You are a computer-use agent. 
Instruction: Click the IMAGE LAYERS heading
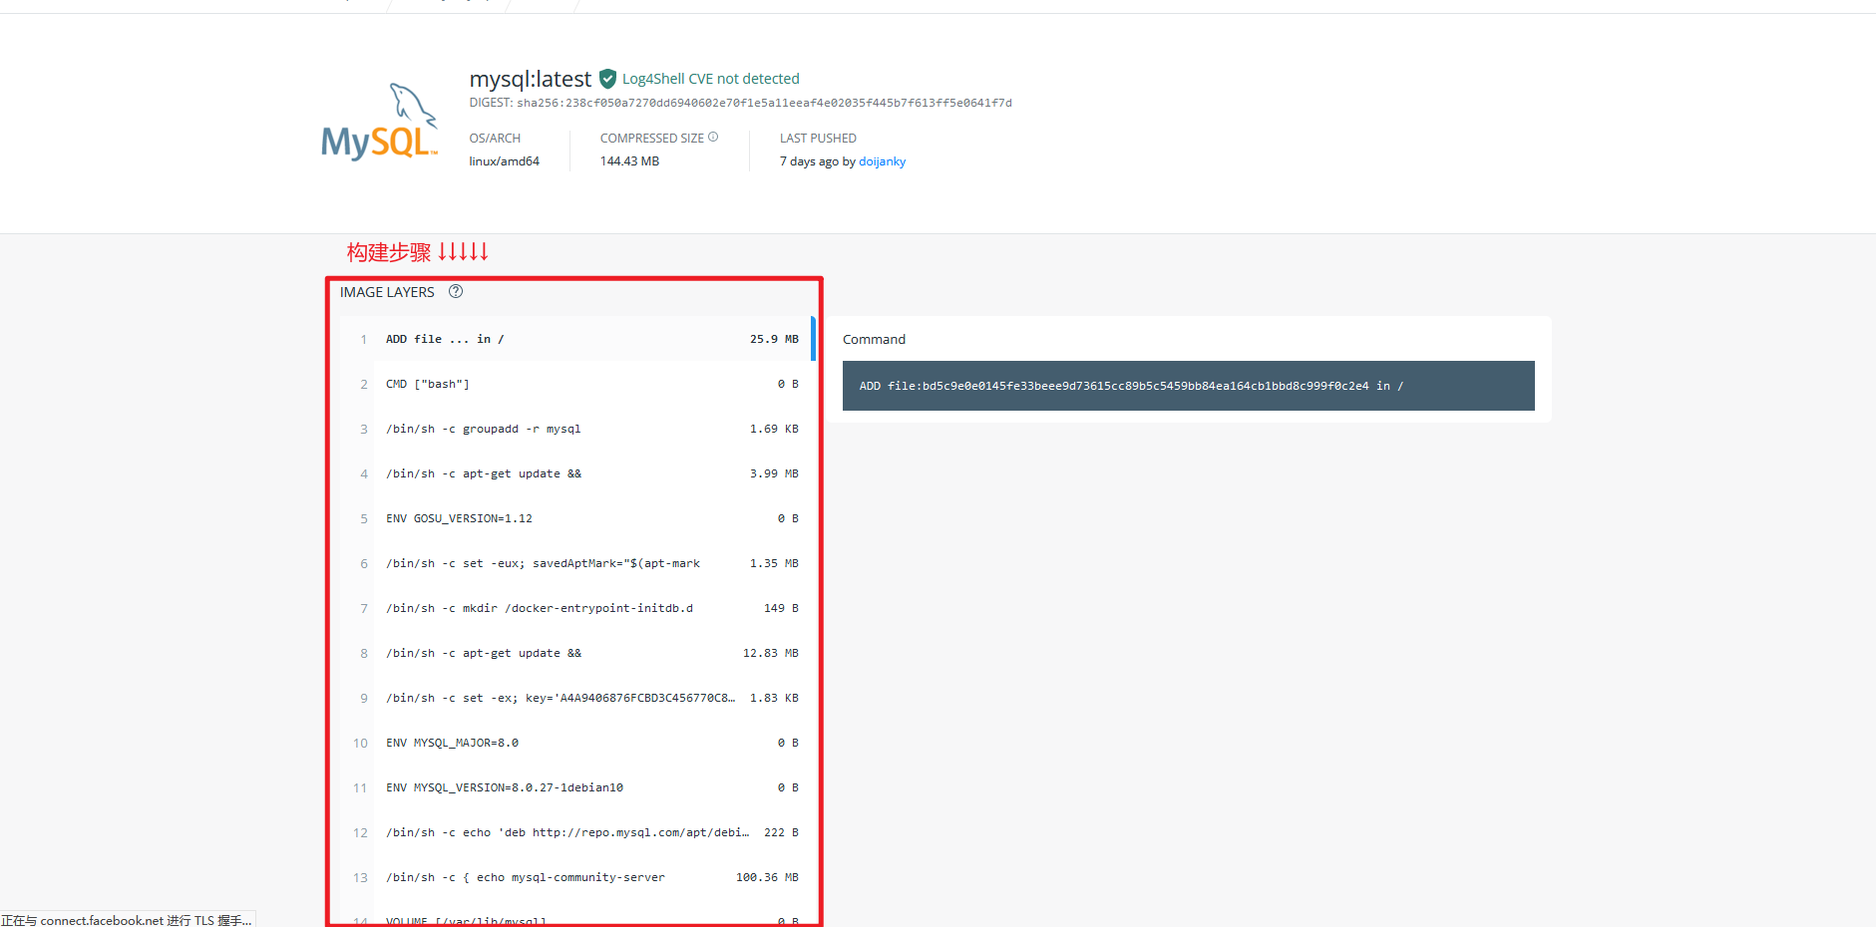pyautogui.click(x=387, y=292)
